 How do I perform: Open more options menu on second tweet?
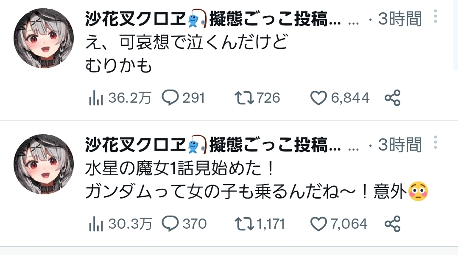pos(435,143)
